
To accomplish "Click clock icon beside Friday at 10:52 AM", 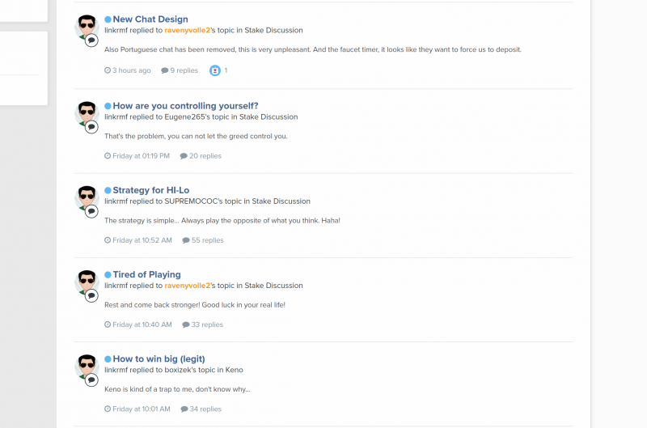I will (108, 240).
